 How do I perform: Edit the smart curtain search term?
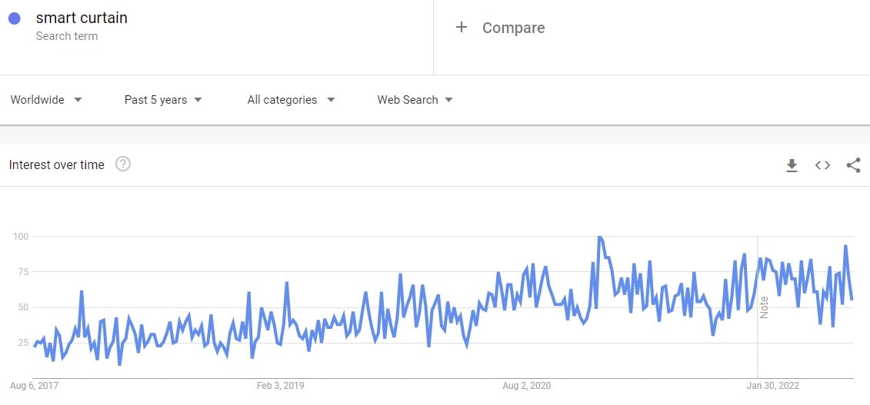click(x=82, y=18)
